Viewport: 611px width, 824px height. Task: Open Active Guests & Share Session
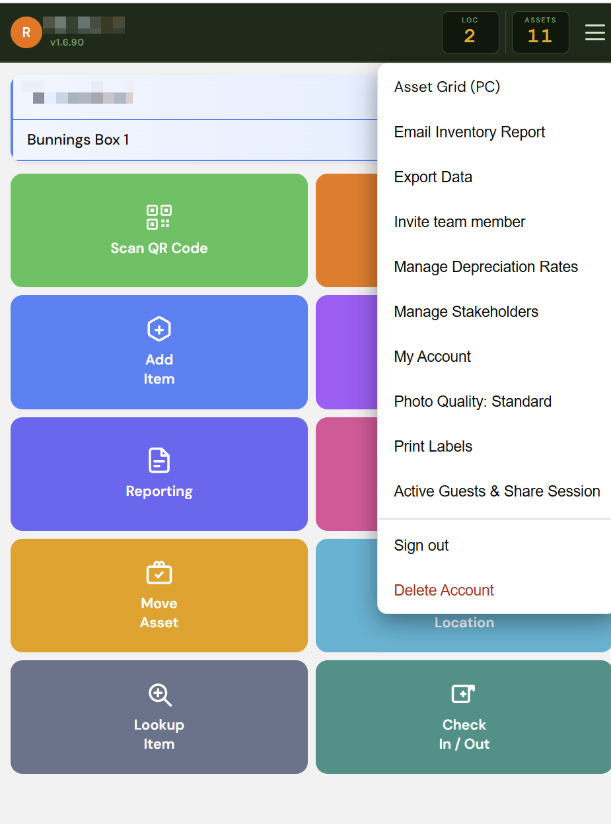[x=497, y=491]
